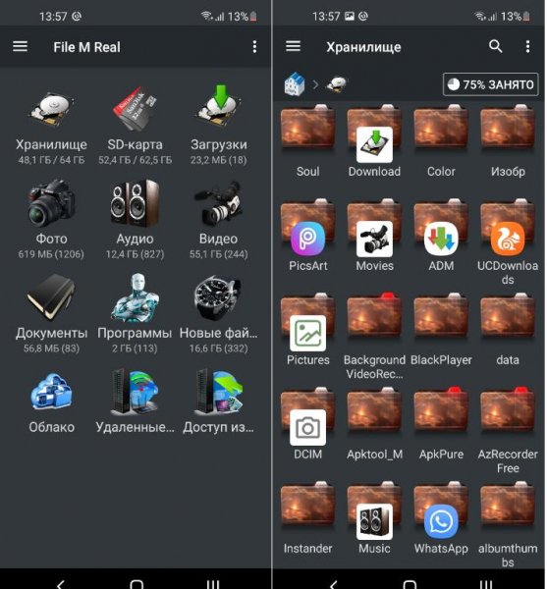
Task: Open the Фото camera category
Action: [x=51, y=203]
